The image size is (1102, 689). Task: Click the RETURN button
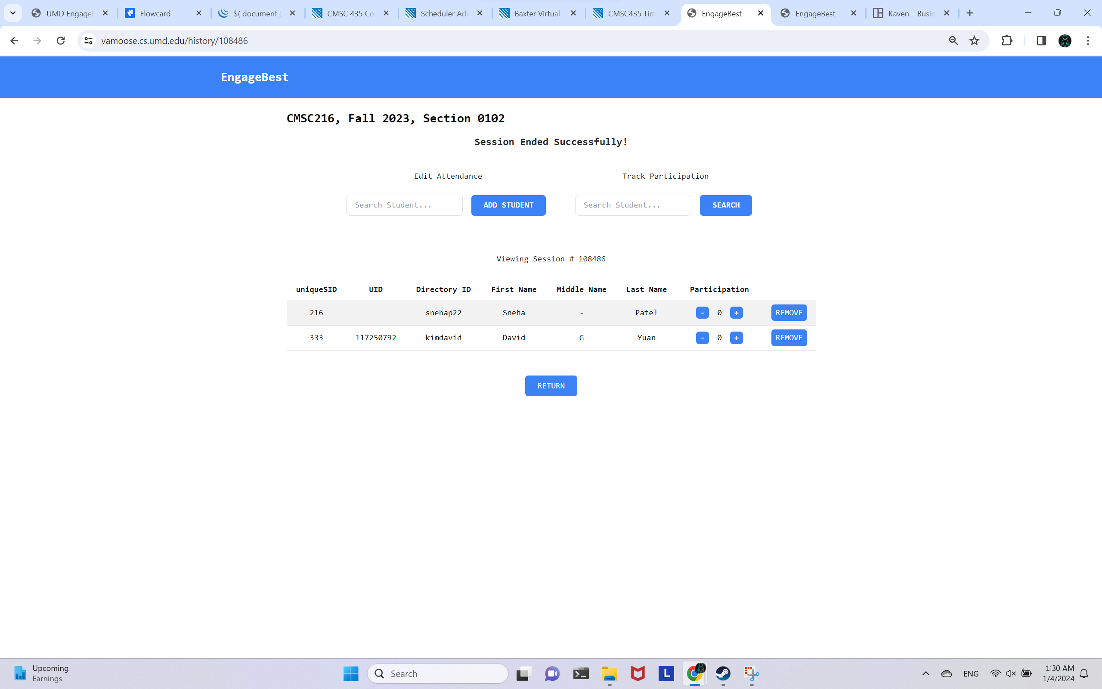(x=551, y=386)
